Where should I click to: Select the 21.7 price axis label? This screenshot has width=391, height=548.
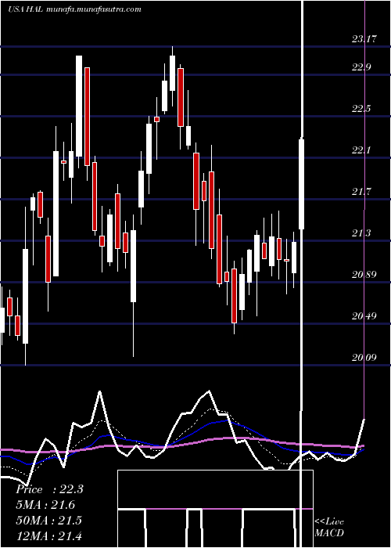(x=361, y=192)
